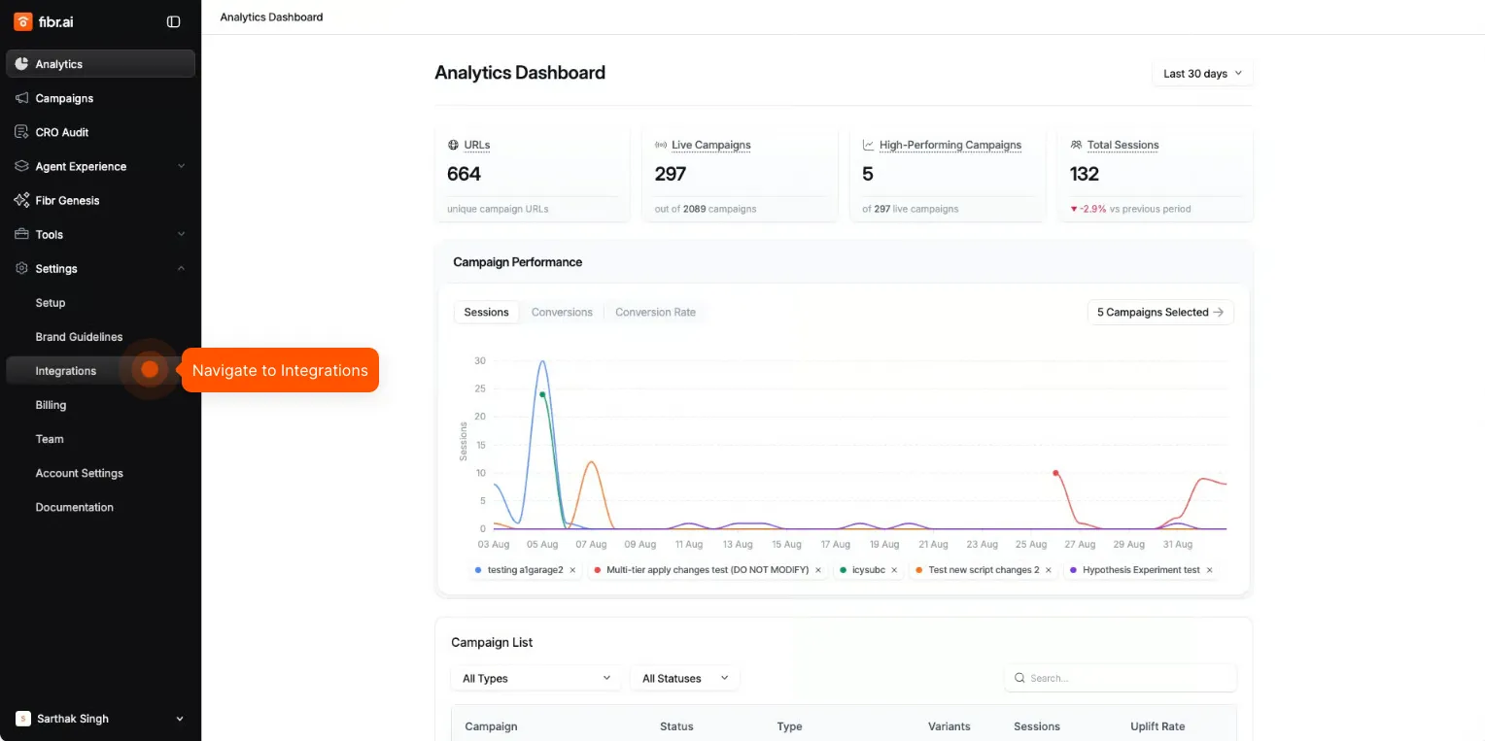Remove icysubc from the chart legend
Viewport: 1485px width, 741px height.
(894, 570)
